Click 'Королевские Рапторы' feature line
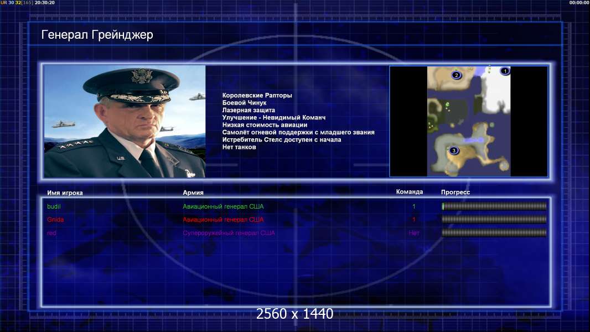The height and width of the screenshot is (332, 590). pyautogui.click(x=257, y=96)
